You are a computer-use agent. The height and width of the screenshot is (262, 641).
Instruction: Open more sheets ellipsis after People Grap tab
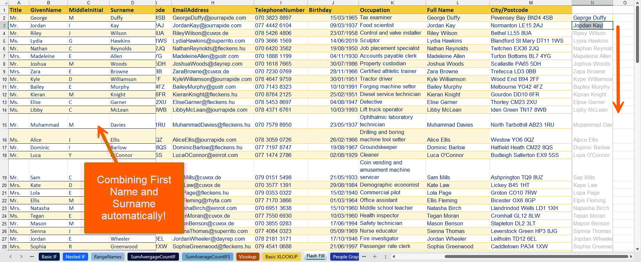coord(364,256)
